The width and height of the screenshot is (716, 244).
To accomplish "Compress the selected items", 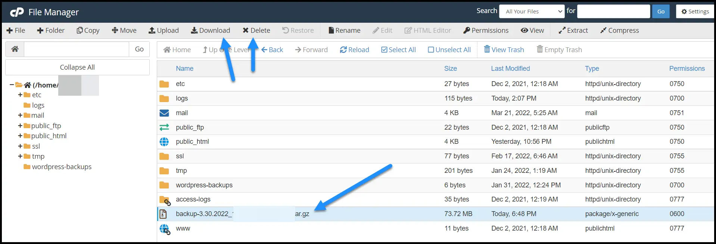I will [x=619, y=31].
